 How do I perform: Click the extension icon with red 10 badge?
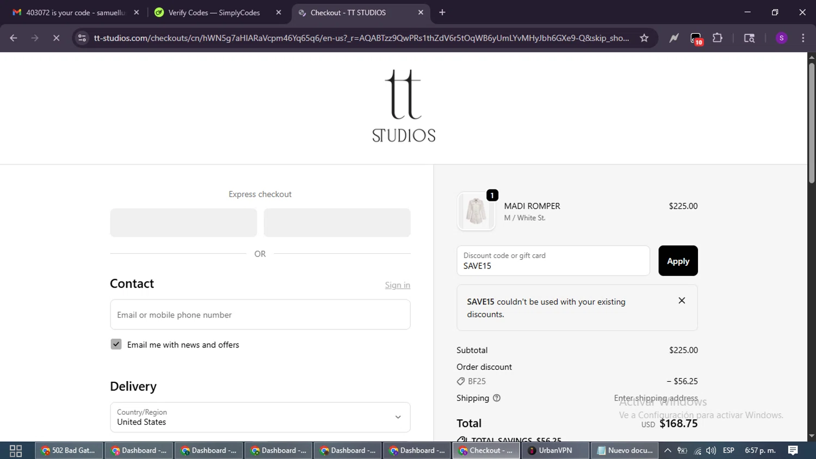click(x=696, y=39)
